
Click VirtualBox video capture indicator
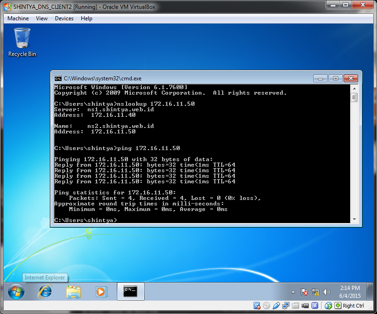click(305, 306)
